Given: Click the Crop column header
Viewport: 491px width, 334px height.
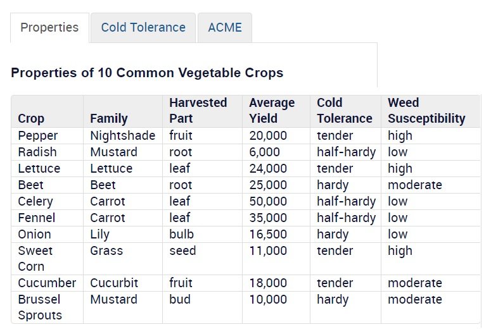Looking at the screenshot, I should 31,118.
